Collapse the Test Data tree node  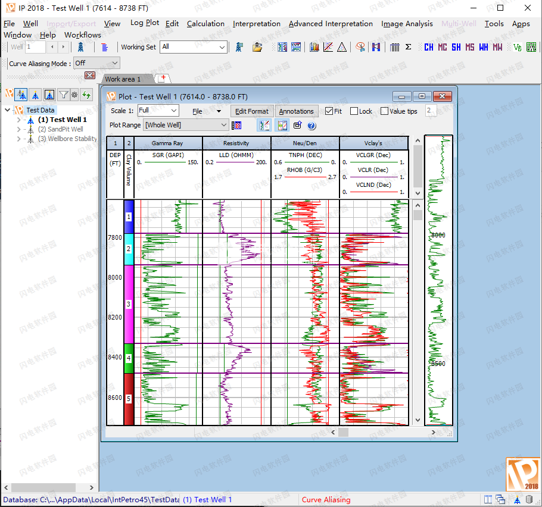pyautogui.click(x=7, y=110)
